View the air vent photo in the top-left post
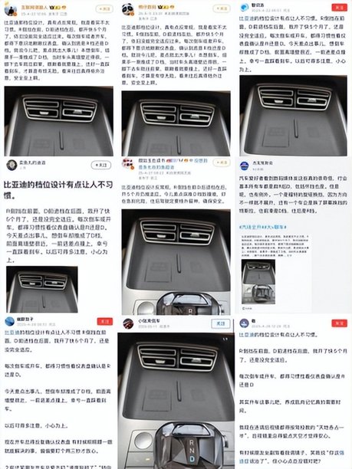Viewport: 352px width, 469px height. click(x=58, y=121)
